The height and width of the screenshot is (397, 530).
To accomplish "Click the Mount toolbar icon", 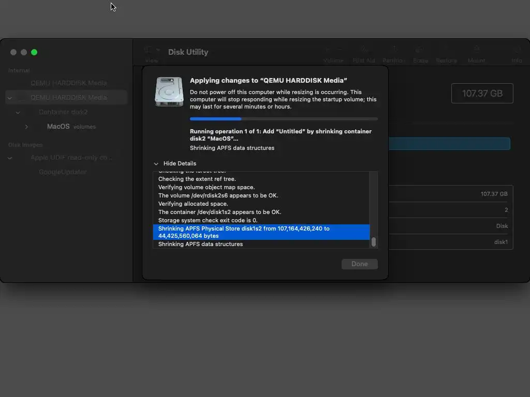I will pyautogui.click(x=477, y=50).
